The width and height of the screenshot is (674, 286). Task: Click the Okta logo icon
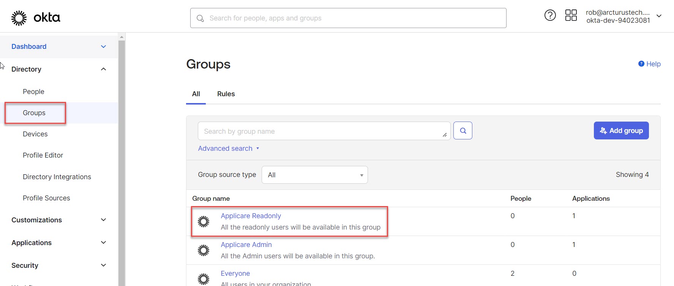tap(19, 18)
